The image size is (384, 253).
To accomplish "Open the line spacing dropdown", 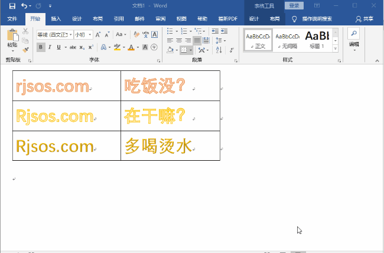I will click(x=221, y=40).
